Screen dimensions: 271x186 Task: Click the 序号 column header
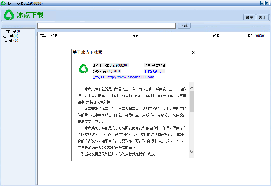pyautogui.click(x=43, y=36)
